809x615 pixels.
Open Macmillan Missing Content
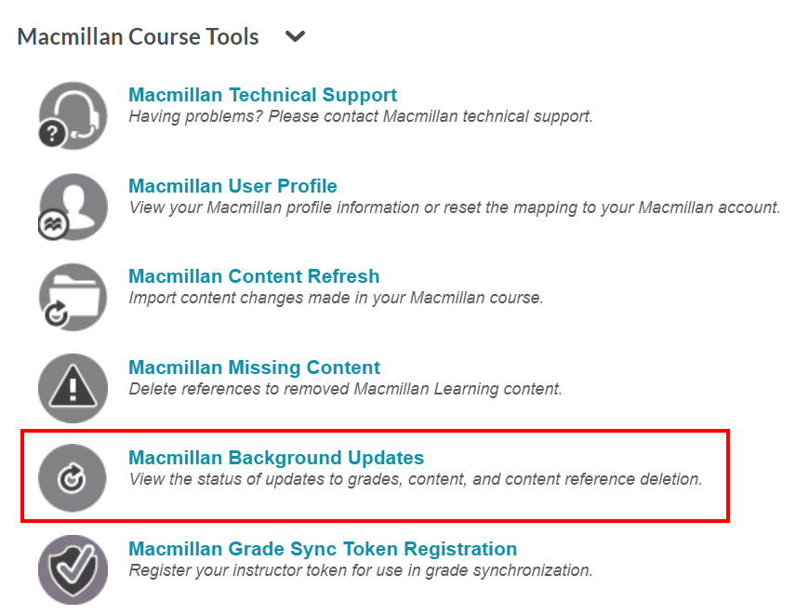point(254,368)
